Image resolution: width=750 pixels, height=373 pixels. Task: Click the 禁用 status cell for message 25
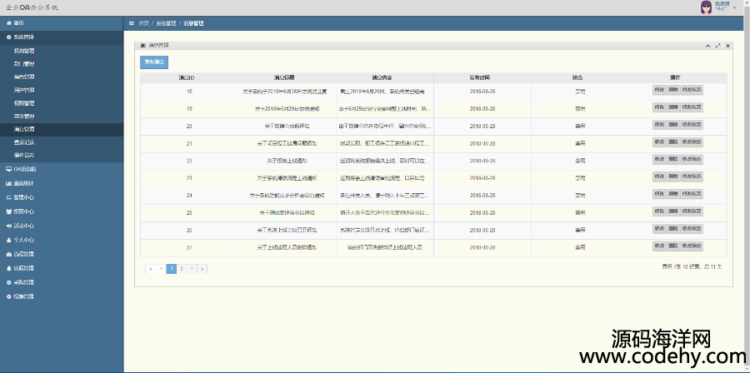(580, 212)
